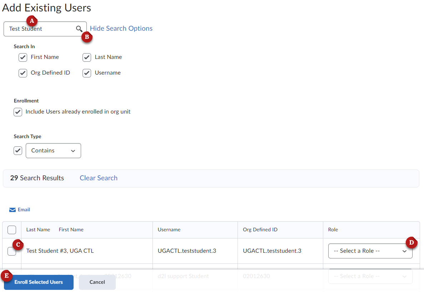Click the magnifying glass search icon
Screen dimensions: 424x292
tap(79, 29)
